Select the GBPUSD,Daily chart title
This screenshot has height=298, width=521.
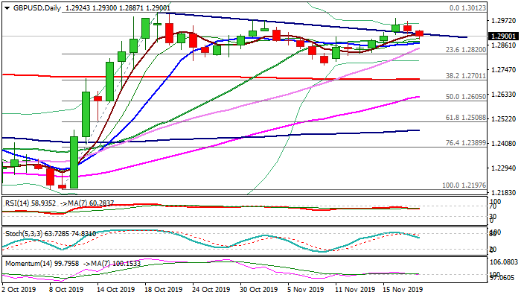[37, 8]
